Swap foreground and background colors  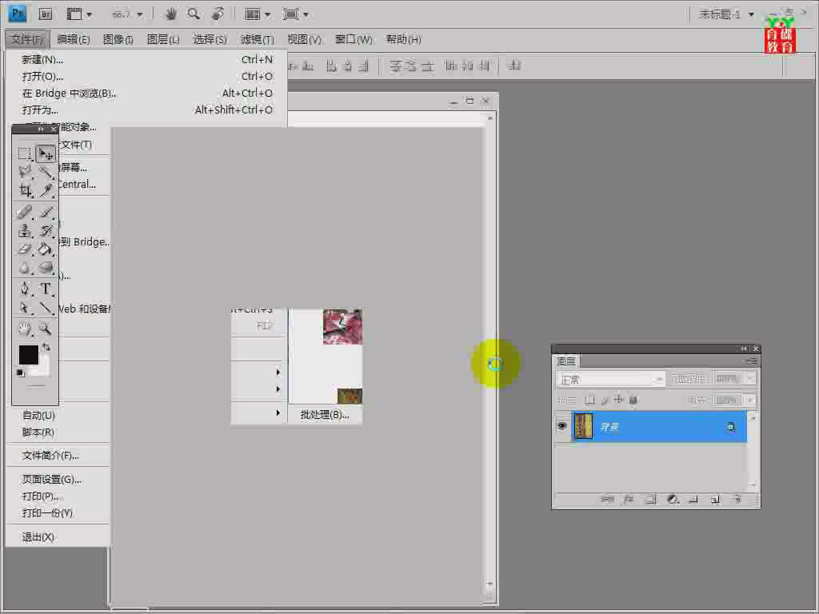(x=46, y=347)
